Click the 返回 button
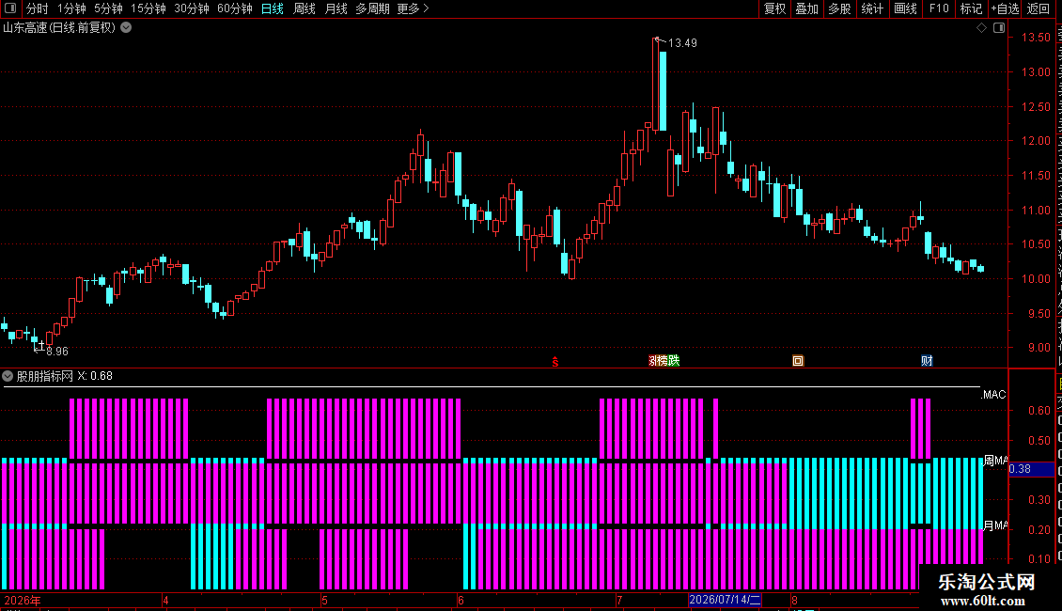The image size is (1062, 611). [1038, 8]
